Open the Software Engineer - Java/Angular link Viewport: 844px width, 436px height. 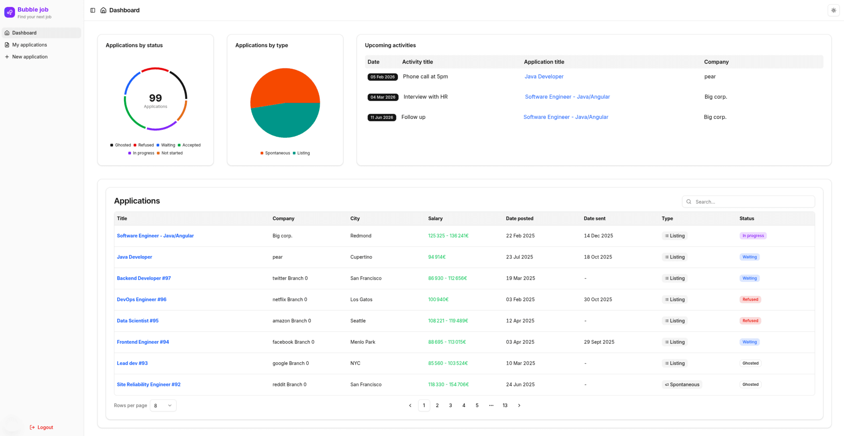(155, 236)
